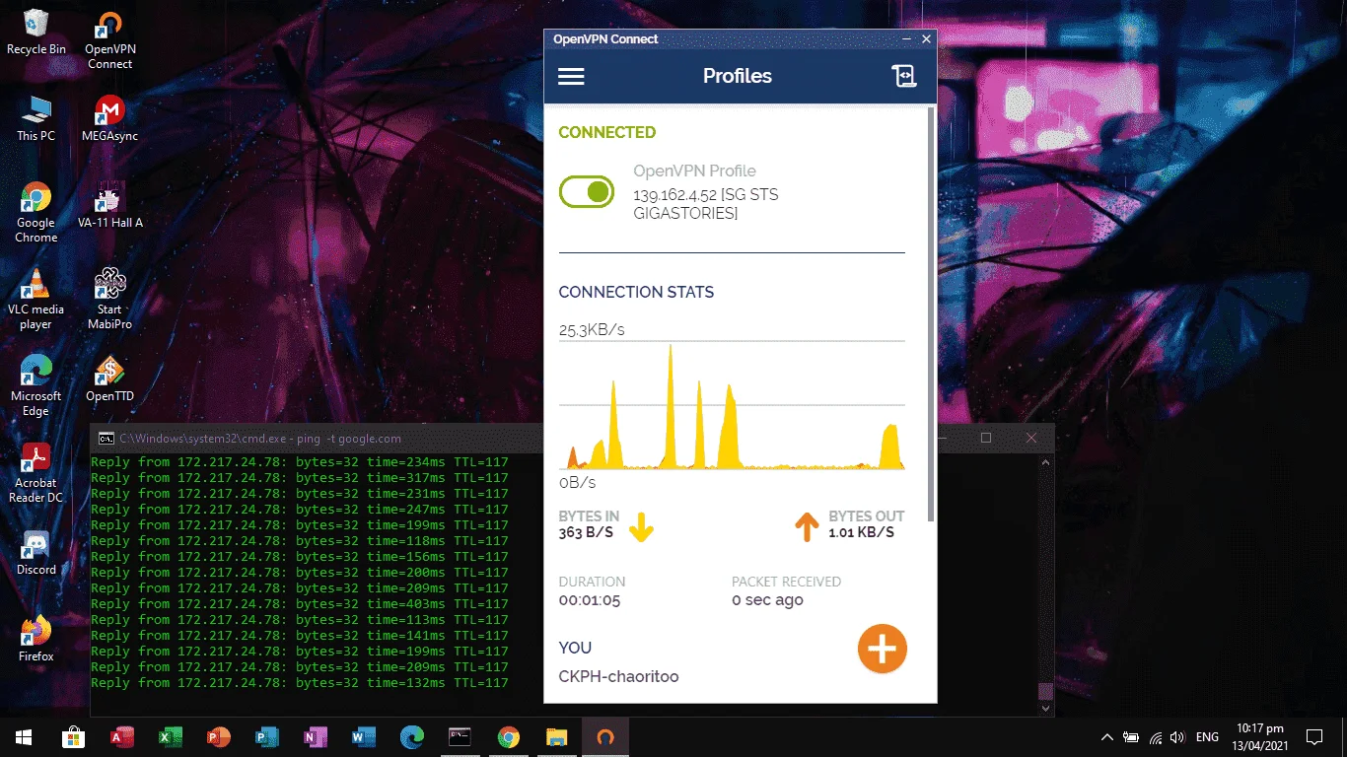Select the Microsoft Edge desktop icon
The height and width of the screenshot is (757, 1347).
(36, 386)
